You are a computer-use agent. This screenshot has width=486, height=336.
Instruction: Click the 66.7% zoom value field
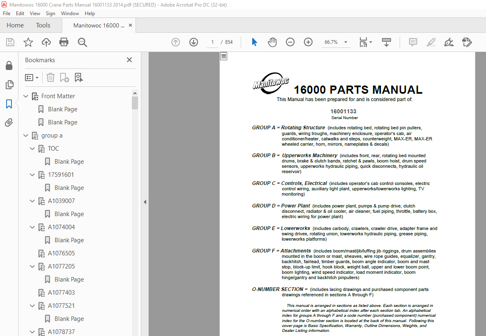pos(331,42)
